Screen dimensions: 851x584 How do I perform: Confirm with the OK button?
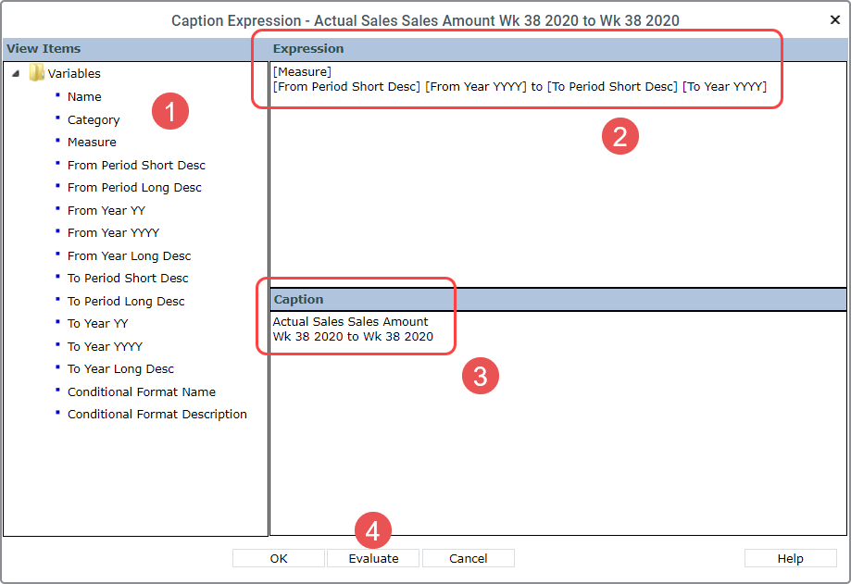tap(279, 558)
